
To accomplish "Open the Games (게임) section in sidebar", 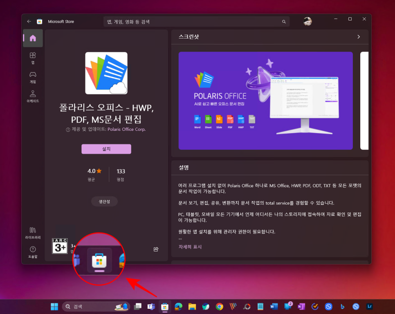I will (33, 77).
